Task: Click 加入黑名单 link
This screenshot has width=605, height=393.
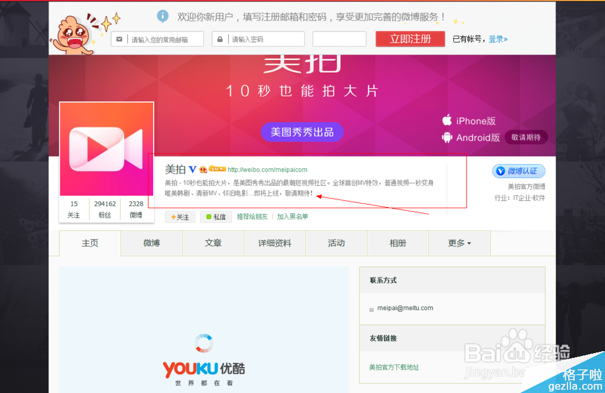Action: click(x=292, y=217)
